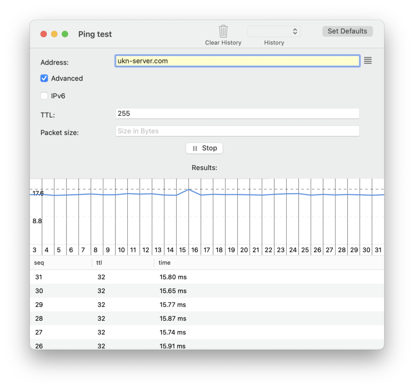Click the Ping test window title
414x389 pixels.
coord(95,34)
